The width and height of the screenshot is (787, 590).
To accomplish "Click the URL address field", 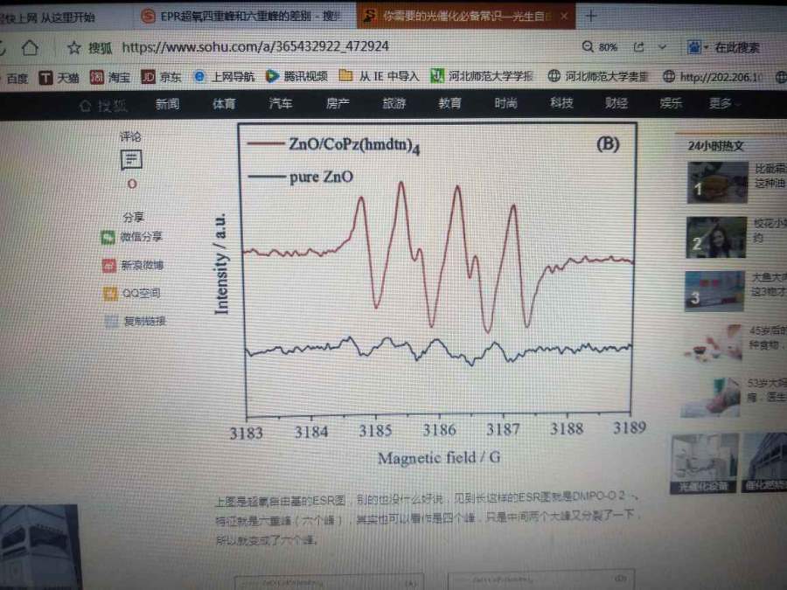I will 255,46.
